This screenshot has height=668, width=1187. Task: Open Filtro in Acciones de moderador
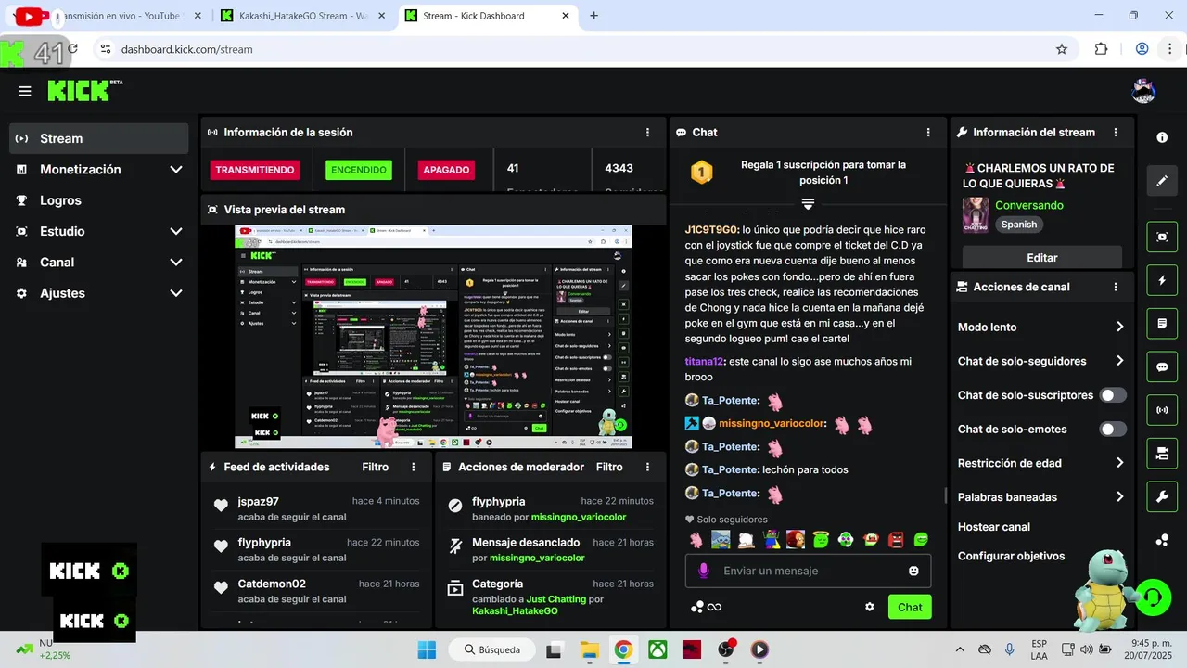609,468
